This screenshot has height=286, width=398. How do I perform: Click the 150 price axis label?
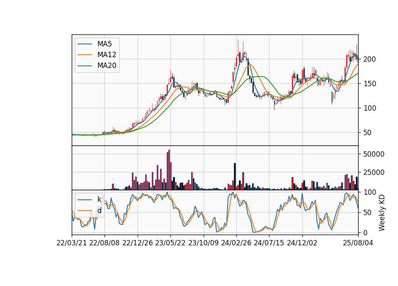pyautogui.click(x=369, y=84)
